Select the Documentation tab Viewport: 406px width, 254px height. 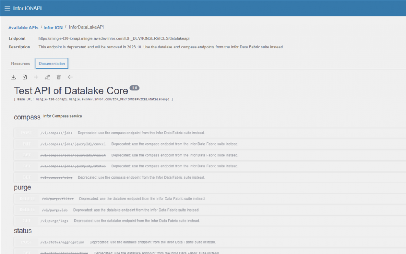pos(52,63)
